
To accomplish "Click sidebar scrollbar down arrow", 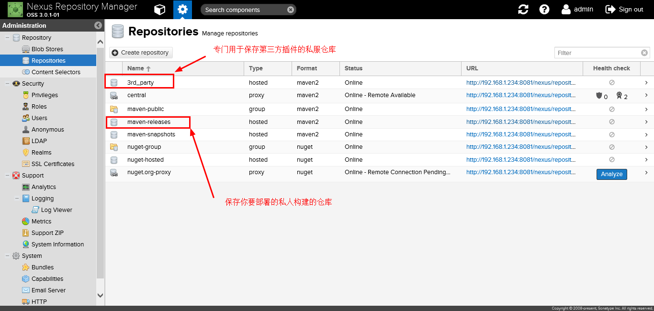I will point(100,296).
